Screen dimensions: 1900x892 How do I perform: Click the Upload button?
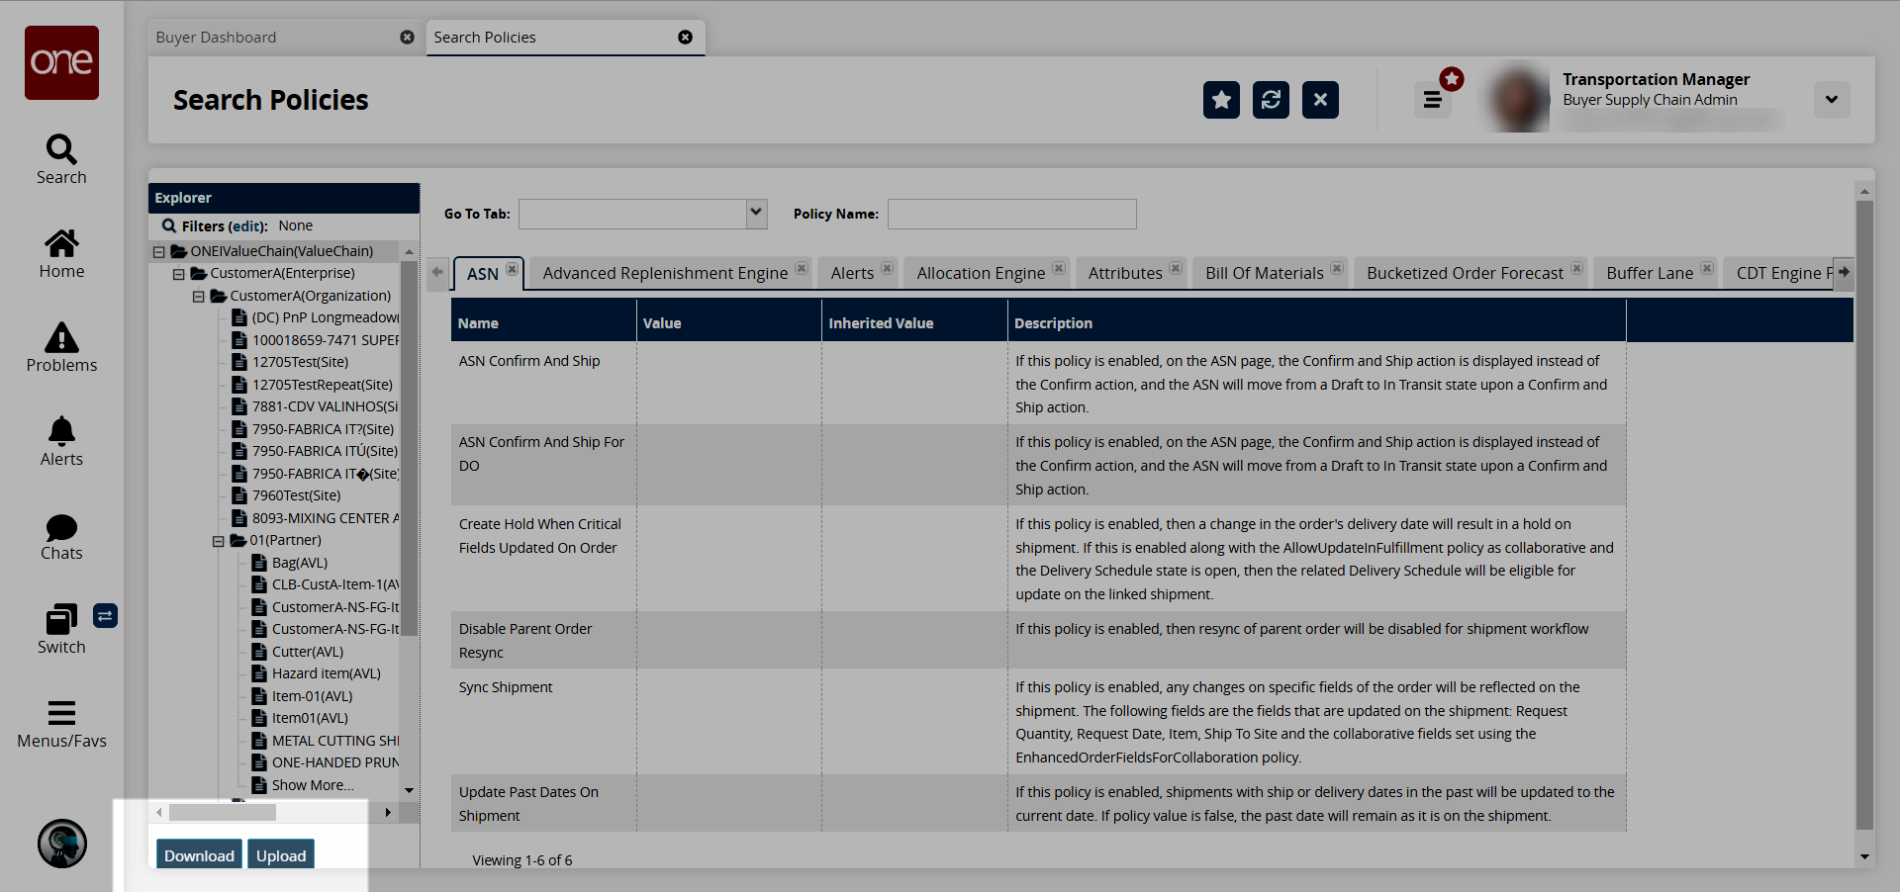click(281, 855)
